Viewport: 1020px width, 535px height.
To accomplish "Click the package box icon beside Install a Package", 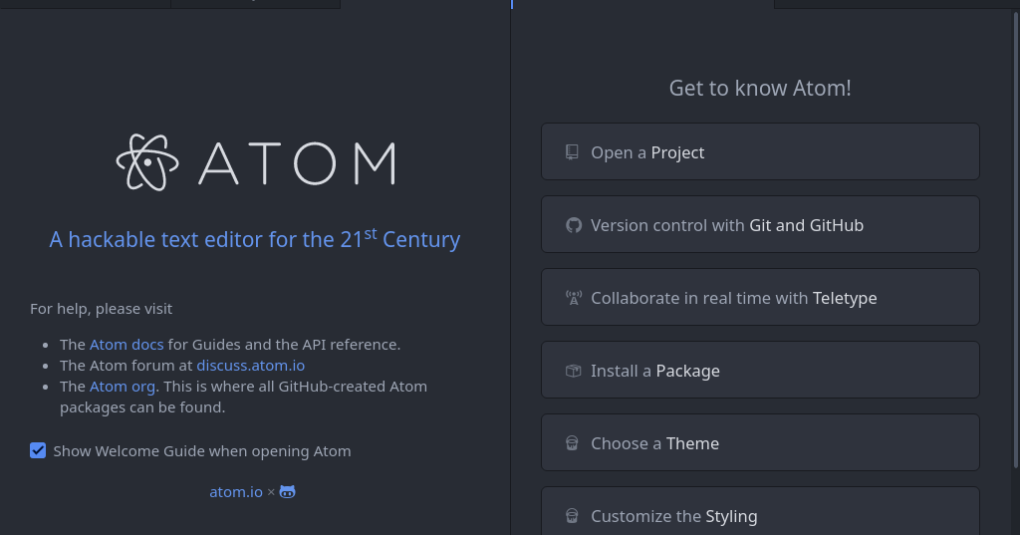I will click(x=573, y=371).
